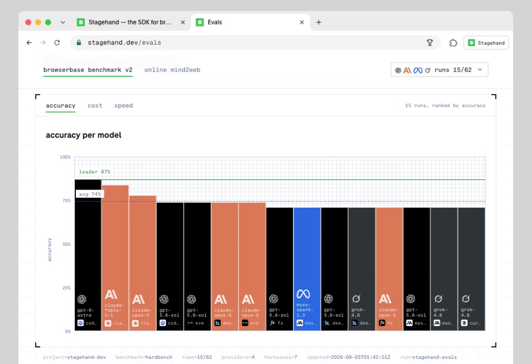Click the xAI logo on the grok-4.6 cur bar
Viewport: 532px width, 364px height.
466,299
